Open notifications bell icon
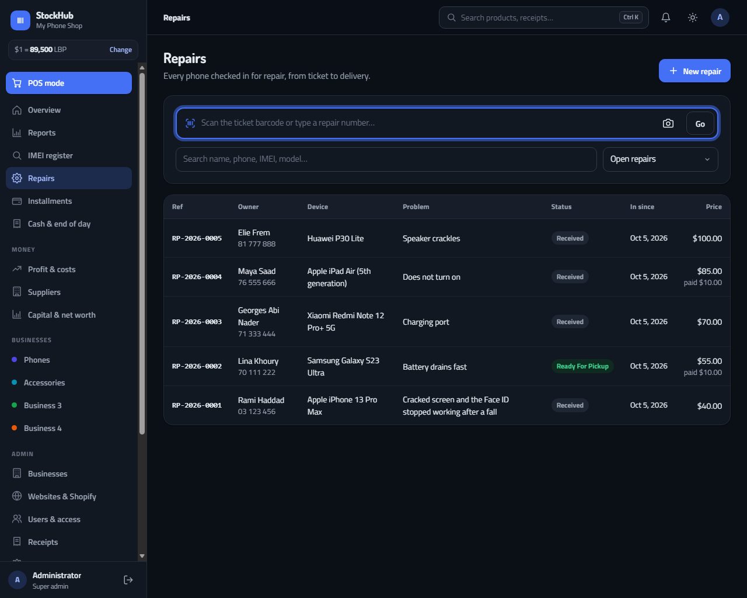The height and width of the screenshot is (598, 747). [x=665, y=18]
